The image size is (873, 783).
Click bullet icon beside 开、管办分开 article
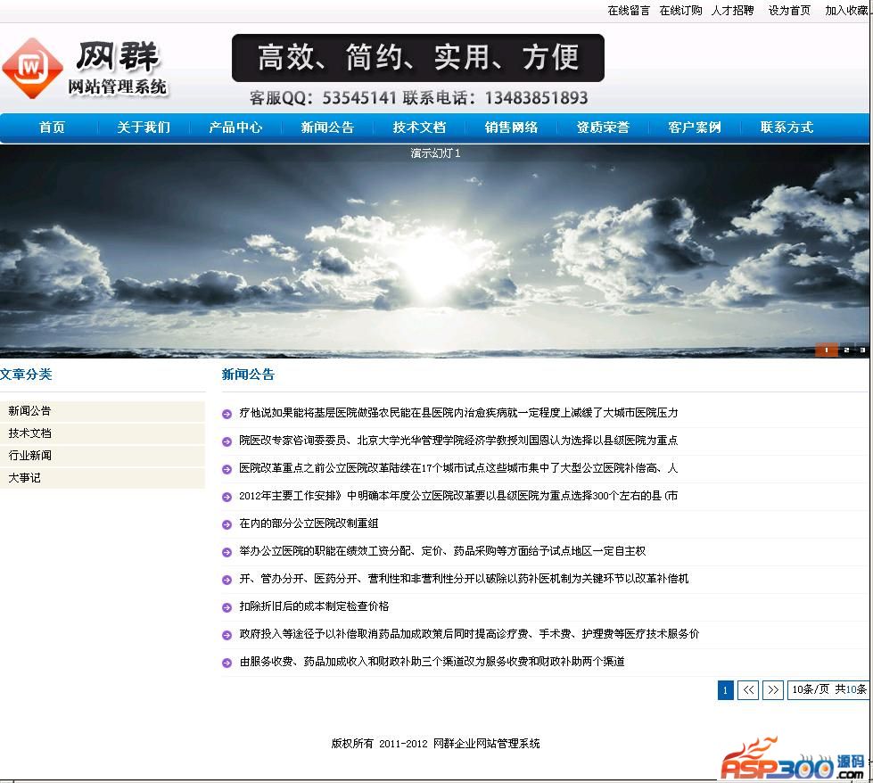(226, 580)
